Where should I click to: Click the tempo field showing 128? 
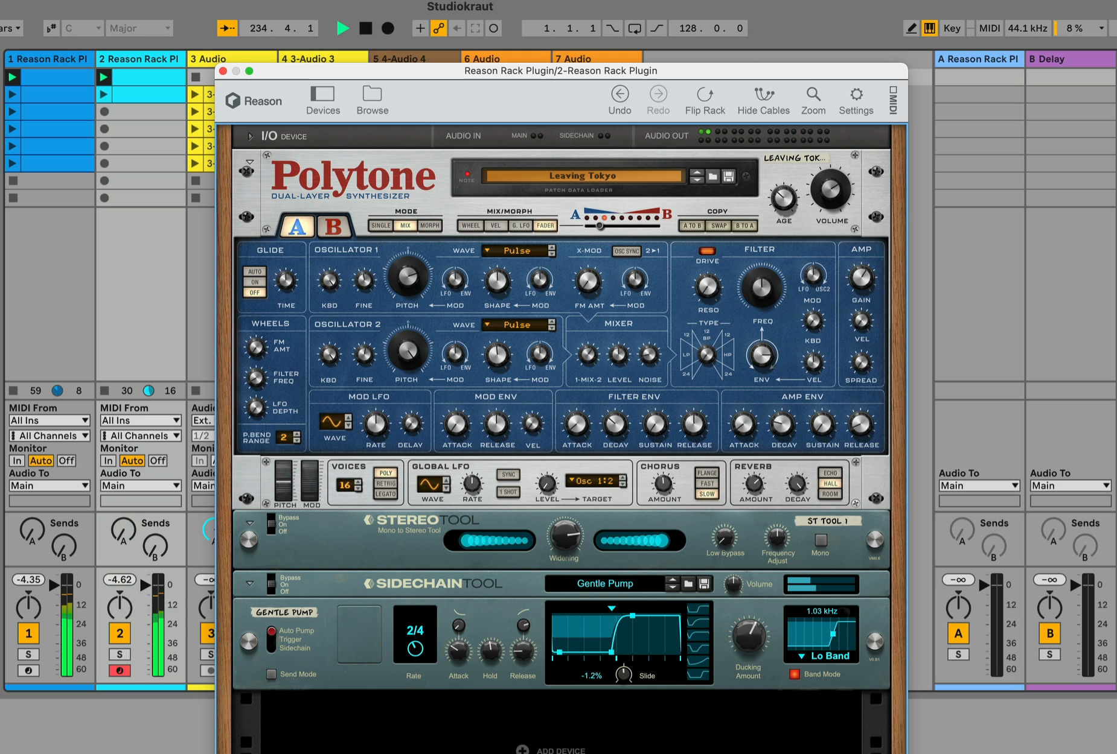(709, 28)
